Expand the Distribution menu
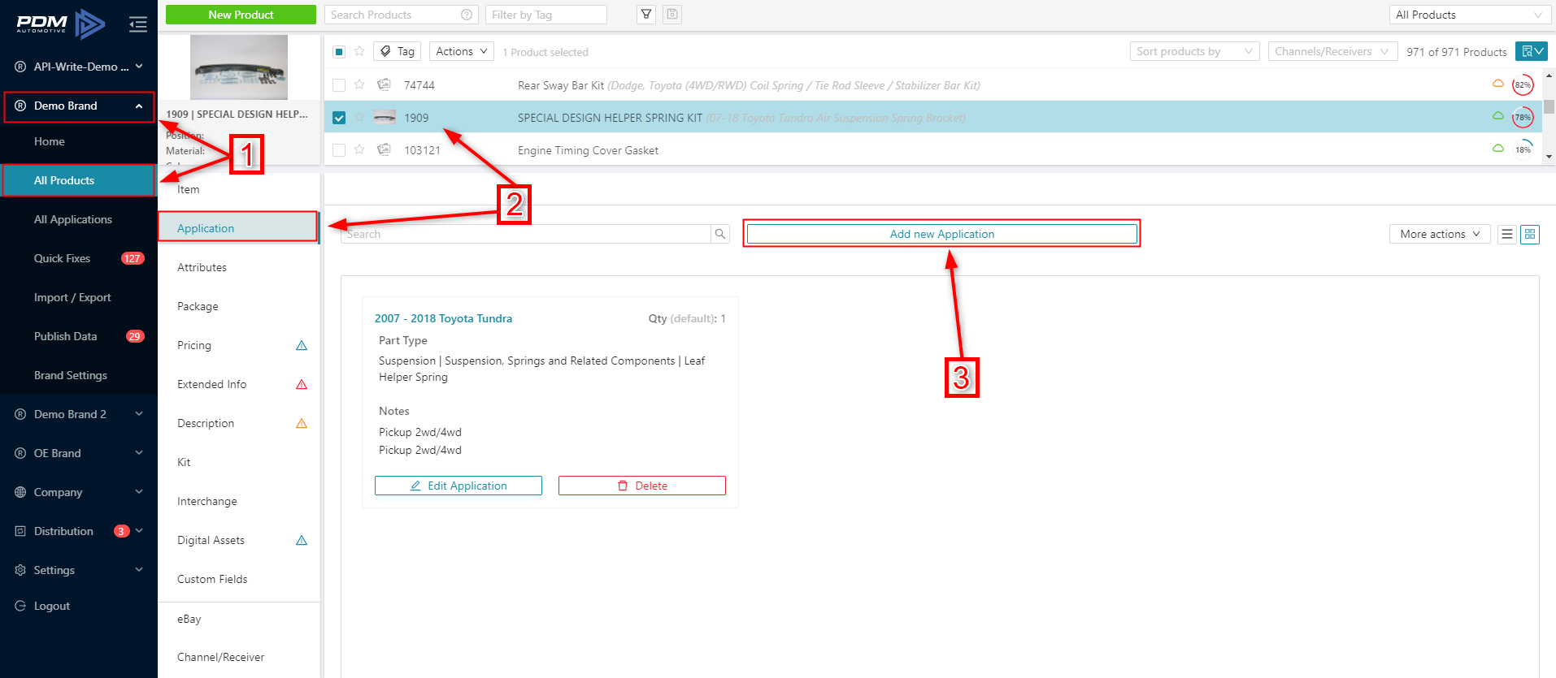Screen dimensions: 1556x678 click(140, 531)
